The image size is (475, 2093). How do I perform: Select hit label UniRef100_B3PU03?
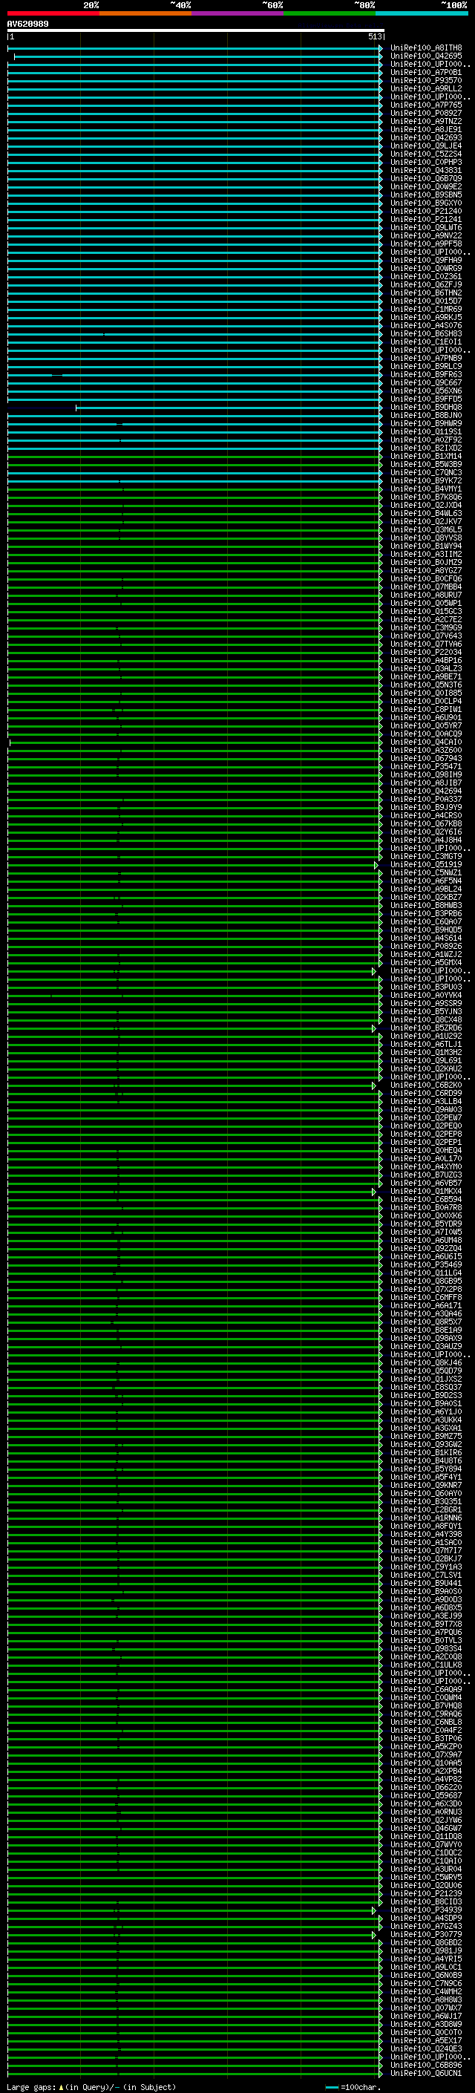coord(426,987)
